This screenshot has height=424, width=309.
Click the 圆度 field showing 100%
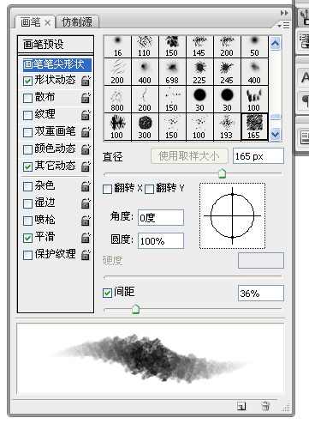(161, 240)
